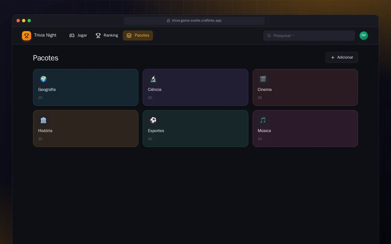Viewport: 391px width, 244px height.
Task: Click the soccer ball icon on Esportes card
Action: click(x=153, y=120)
